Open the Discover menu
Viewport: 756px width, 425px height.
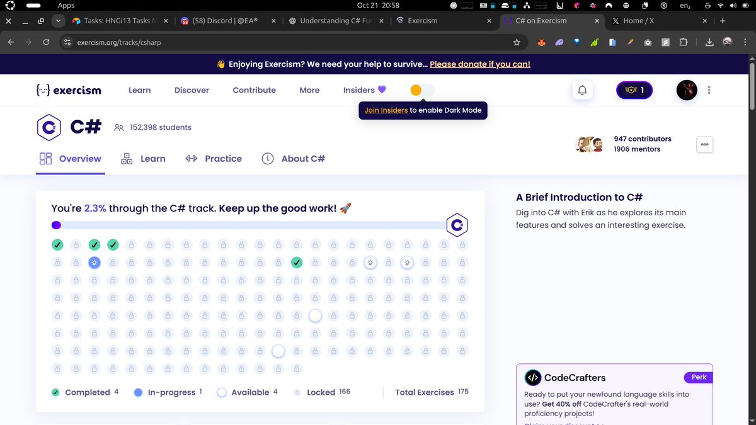192,90
